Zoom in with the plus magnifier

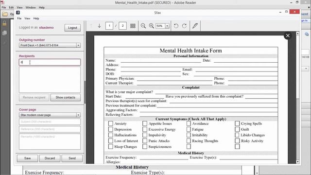coord(151,26)
